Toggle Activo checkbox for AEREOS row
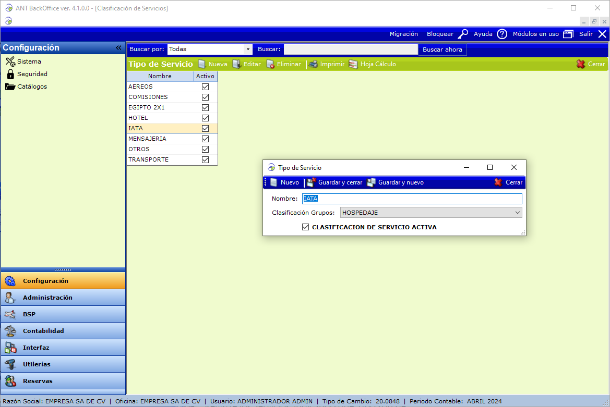Screen dimensions: 610x407 coord(205,87)
